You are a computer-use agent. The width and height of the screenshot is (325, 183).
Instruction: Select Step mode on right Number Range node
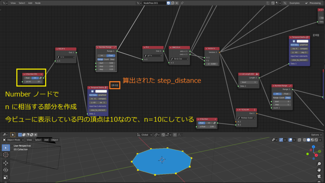[x=288, y=98]
